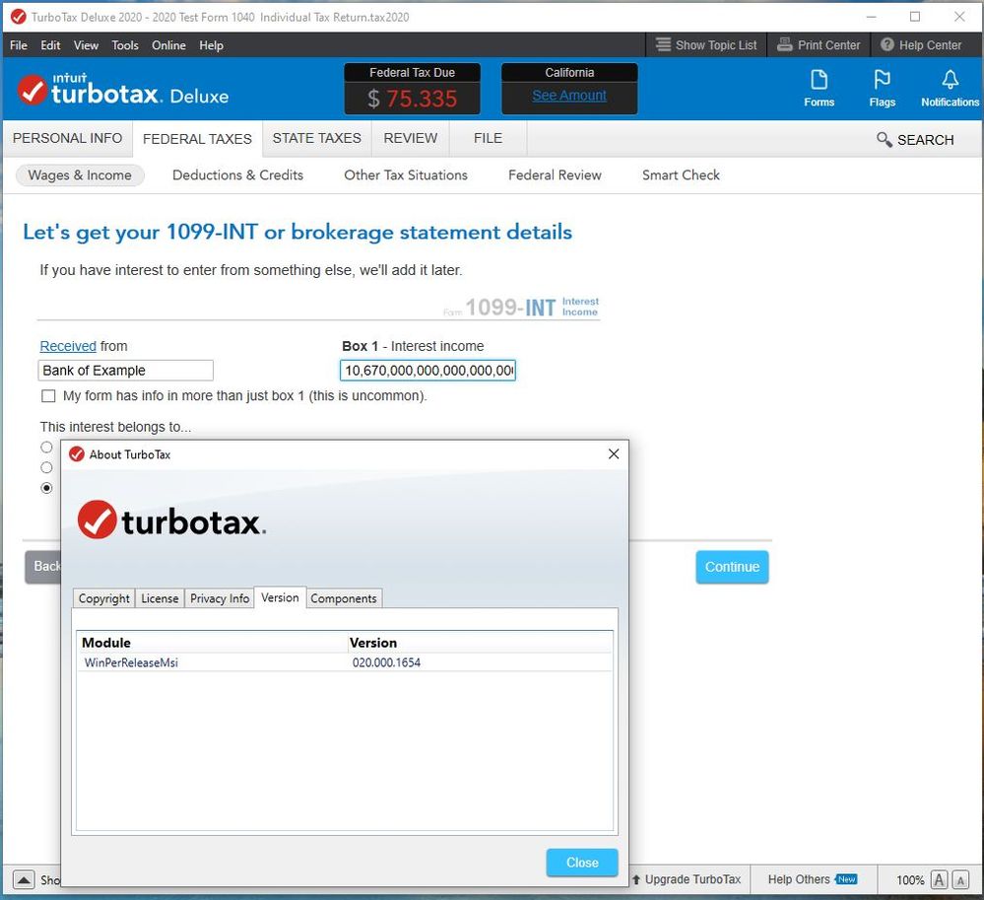The image size is (984, 900).
Task: Click the About TurboTax dialog checkmark icon
Action: pyautogui.click(x=77, y=454)
